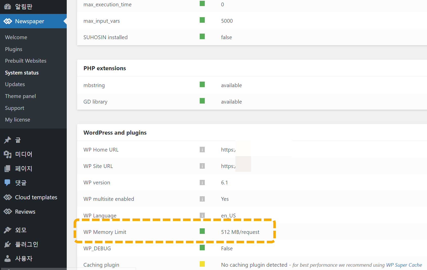Open the Welcome submenu item

[16, 37]
